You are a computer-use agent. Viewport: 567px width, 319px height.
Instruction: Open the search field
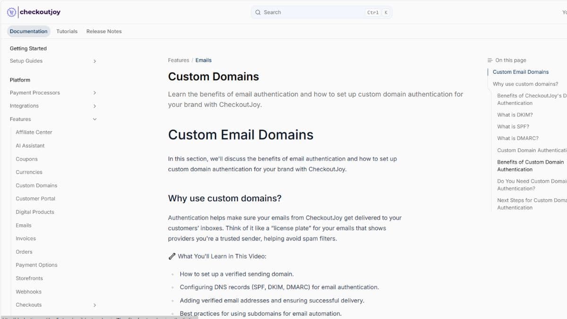(x=322, y=12)
